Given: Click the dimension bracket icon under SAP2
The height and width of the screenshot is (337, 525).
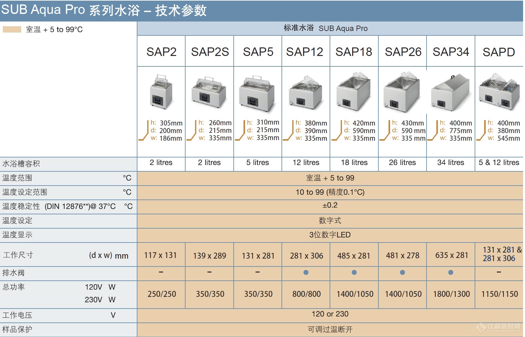Looking at the screenshot, I should pyautogui.click(x=144, y=130).
